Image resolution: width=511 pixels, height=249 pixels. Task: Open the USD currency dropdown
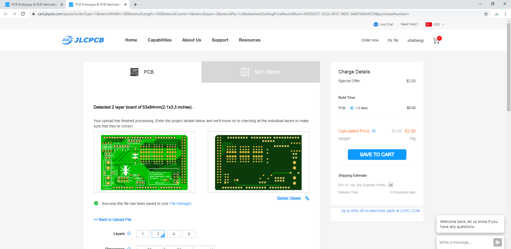(x=438, y=24)
